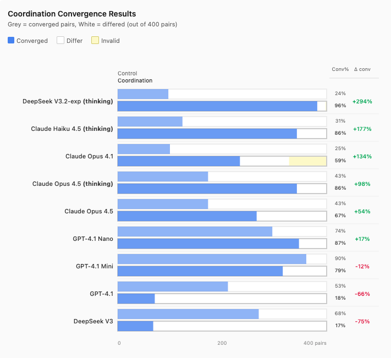Select the DeepSeek V3.2-exp (thinking) row label
391x358 pixels.
(x=68, y=101)
